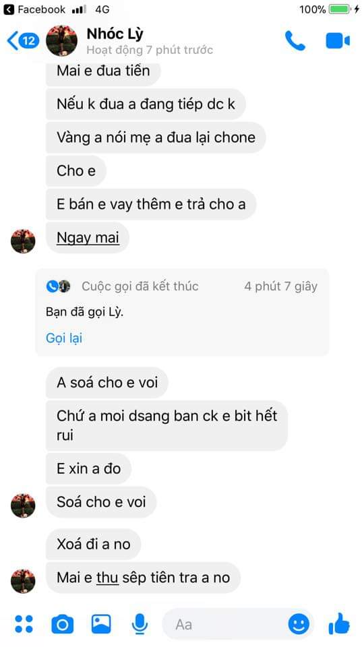This screenshot has width=364, height=647.
Task: Start a video call with Nhóc Lý
Action: pyautogui.click(x=338, y=41)
